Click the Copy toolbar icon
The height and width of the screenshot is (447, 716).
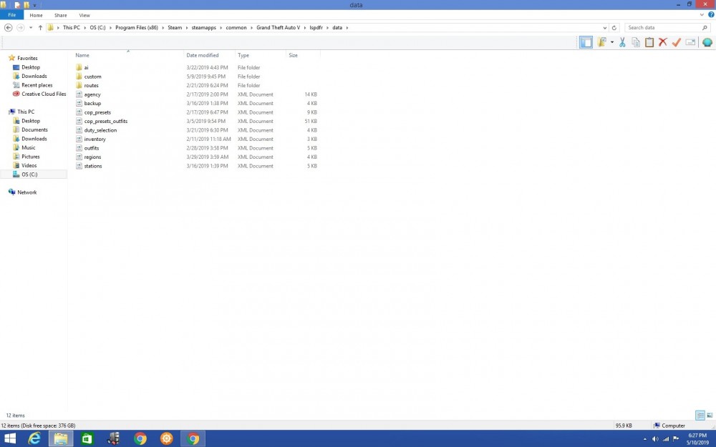point(636,42)
